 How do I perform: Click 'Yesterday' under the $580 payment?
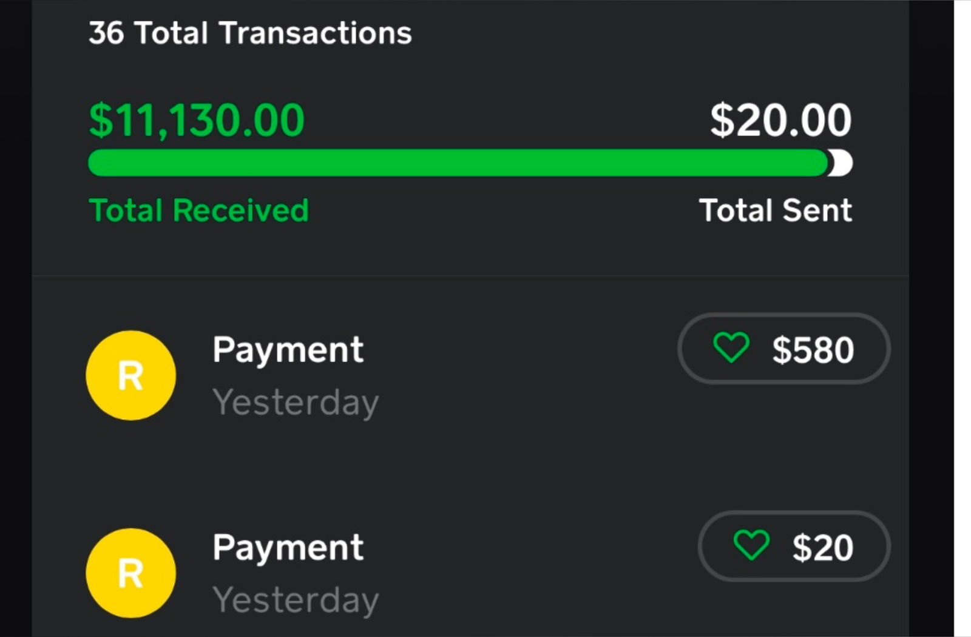click(296, 402)
